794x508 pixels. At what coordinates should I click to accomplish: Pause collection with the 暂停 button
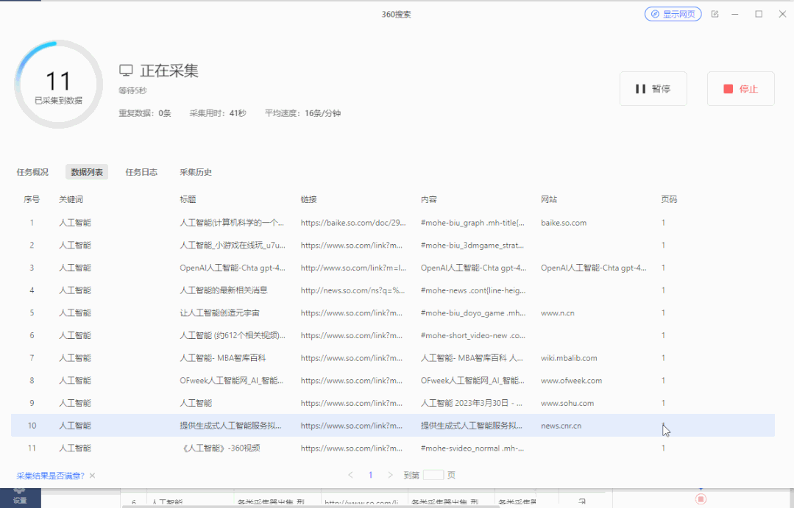[653, 88]
